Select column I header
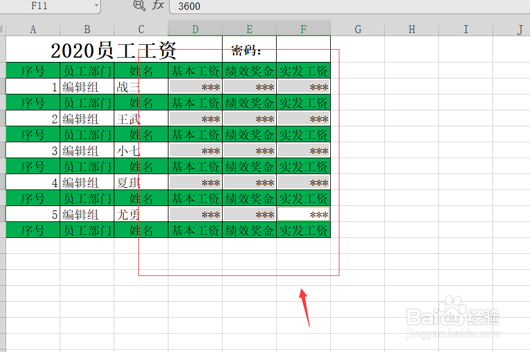The height and width of the screenshot is (352, 530). click(x=466, y=29)
